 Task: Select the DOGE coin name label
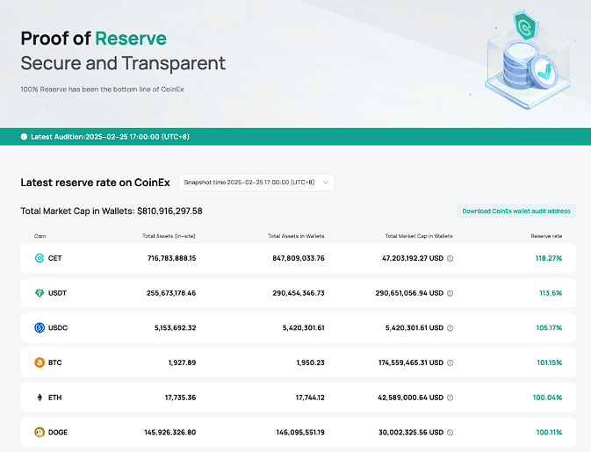click(x=58, y=433)
